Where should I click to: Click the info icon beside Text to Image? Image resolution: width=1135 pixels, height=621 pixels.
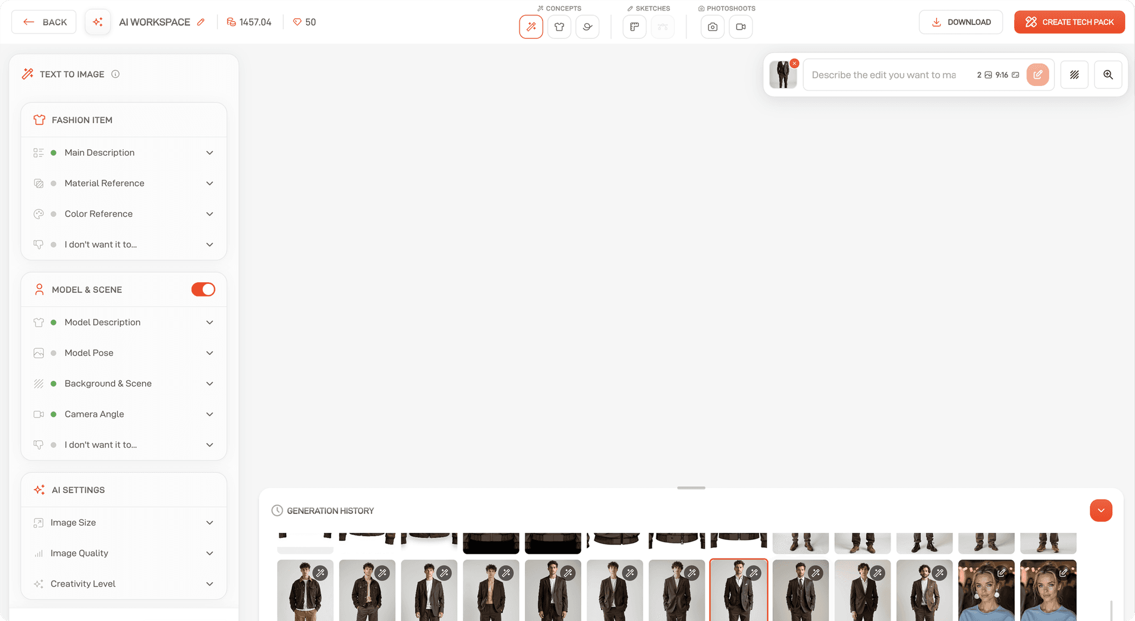click(115, 74)
